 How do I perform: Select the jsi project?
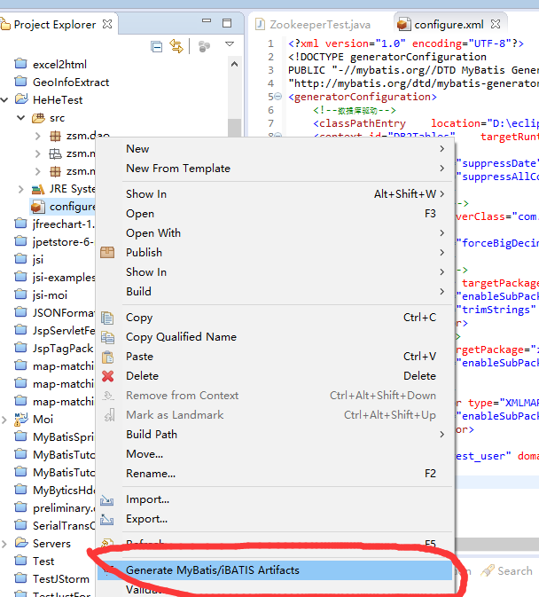point(38,260)
